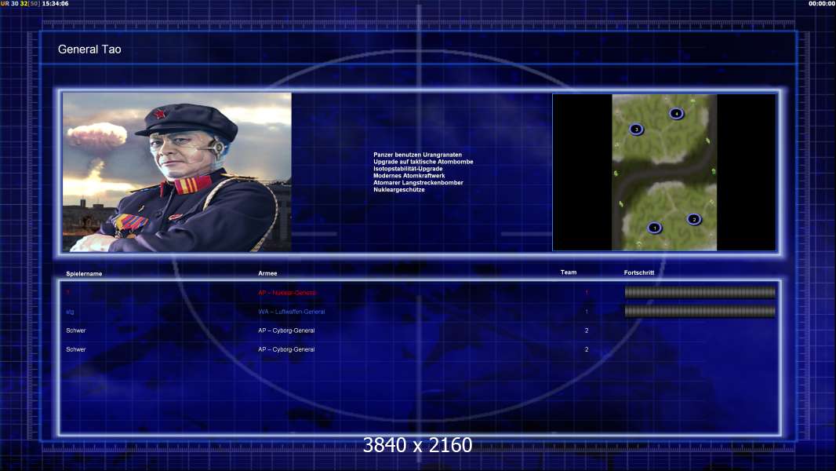Click the player name in the Luftwaffen-General row
The width and height of the screenshot is (836, 471).
(70, 312)
